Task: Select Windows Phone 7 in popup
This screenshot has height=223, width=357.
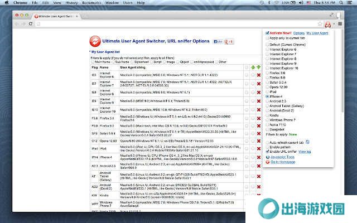Action: pos(267,120)
